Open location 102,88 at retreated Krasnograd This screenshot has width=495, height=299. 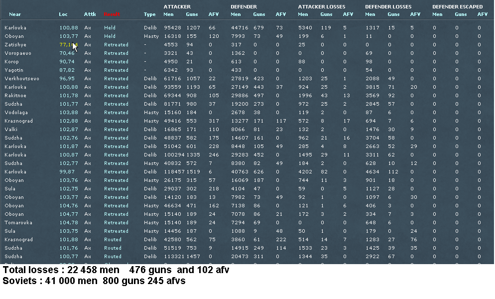[x=69, y=121]
